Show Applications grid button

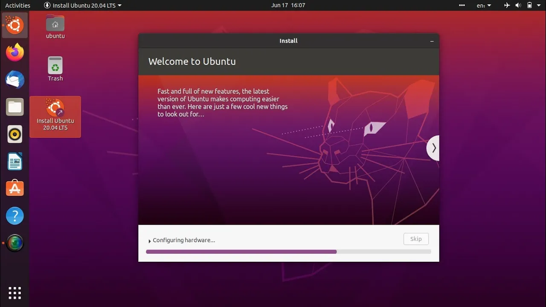tap(15, 293)
